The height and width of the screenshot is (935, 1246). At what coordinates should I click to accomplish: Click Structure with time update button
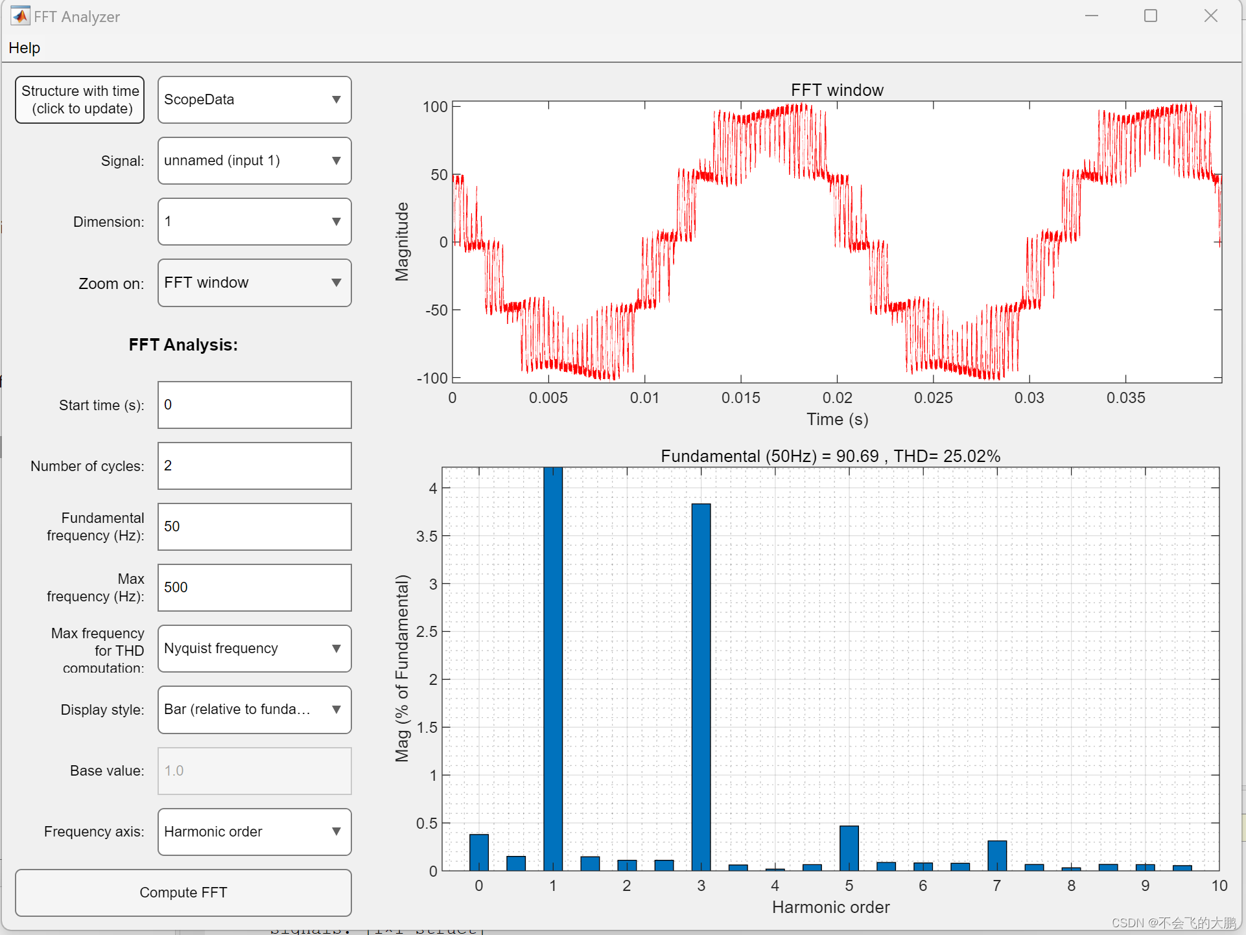[x=80, y=100]
